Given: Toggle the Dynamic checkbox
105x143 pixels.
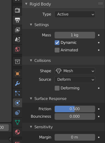Looking at the screenshot, I should tap(57, 42).
